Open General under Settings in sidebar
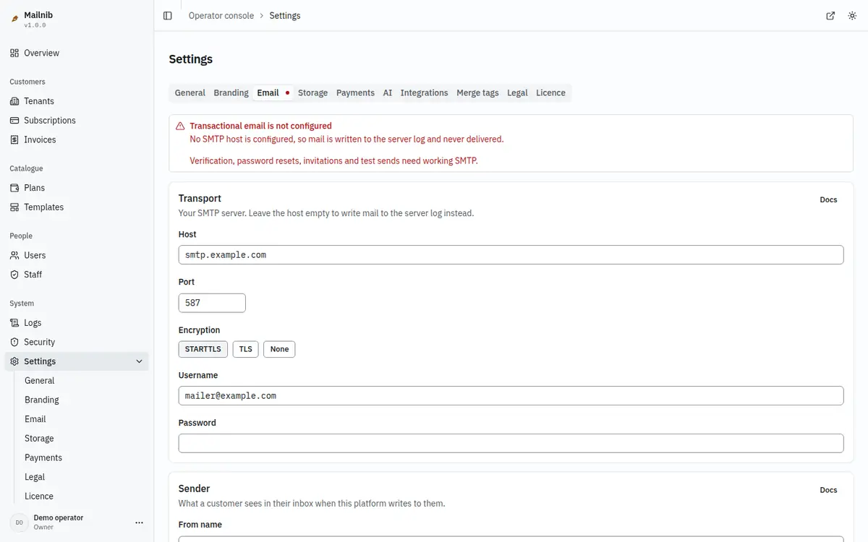This screenshot has width=868, height=542. [84, 381]
